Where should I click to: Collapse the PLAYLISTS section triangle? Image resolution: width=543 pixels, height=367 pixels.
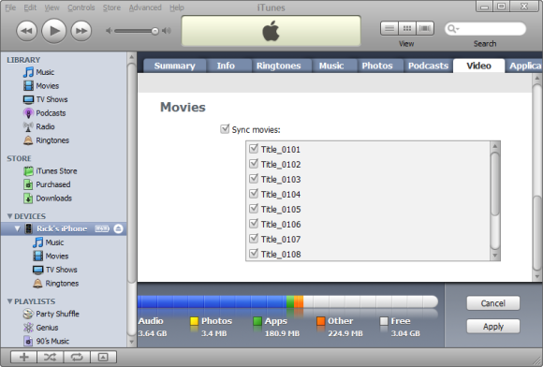point(9,301)
